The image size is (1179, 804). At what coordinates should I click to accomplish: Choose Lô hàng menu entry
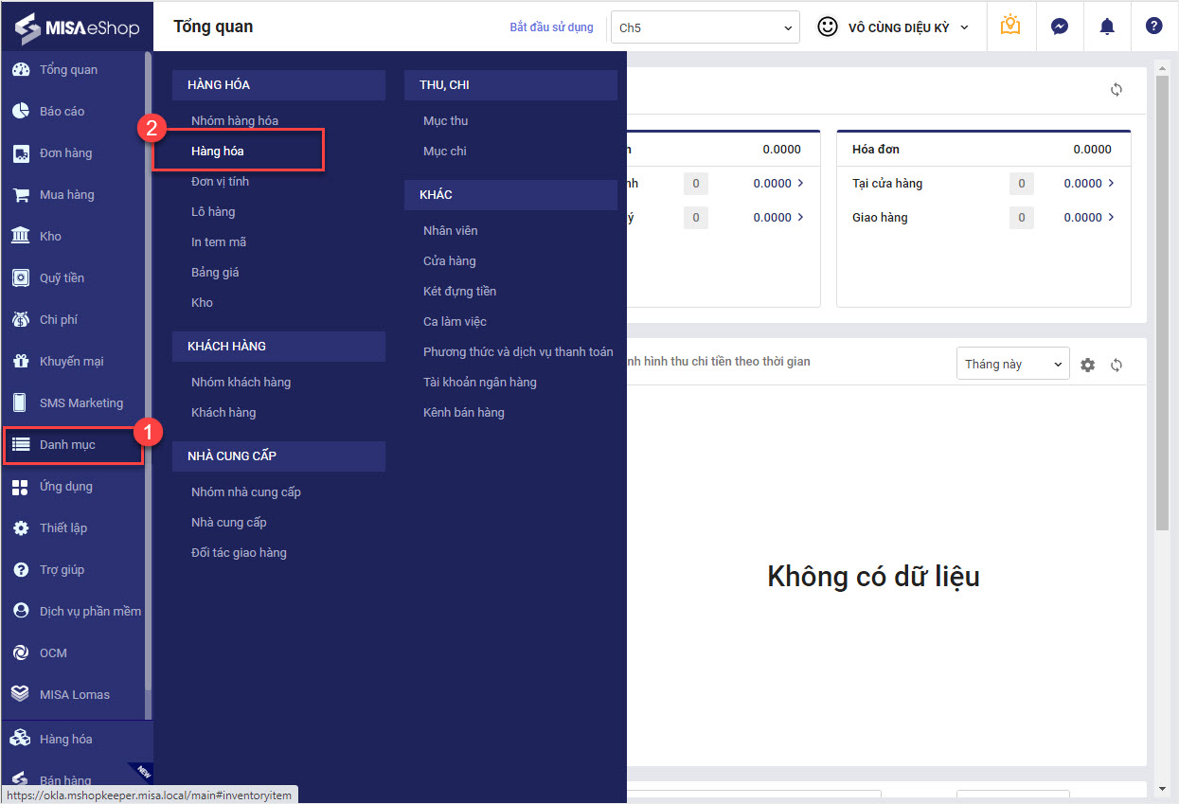[213, 212]
